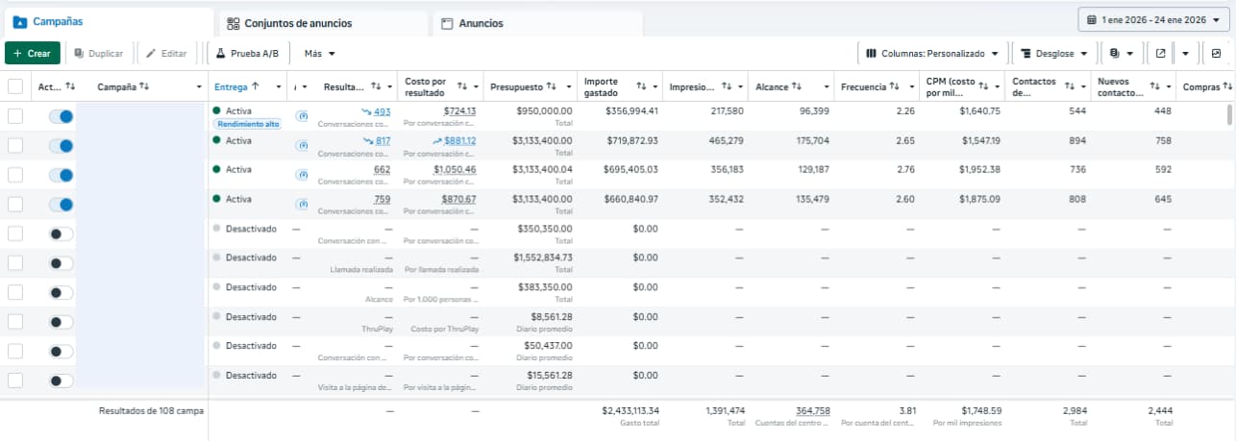This screenshot has height=441, width=1236.
Task: Sort by Importe gastado arrows
Action: tap(642, 86)
